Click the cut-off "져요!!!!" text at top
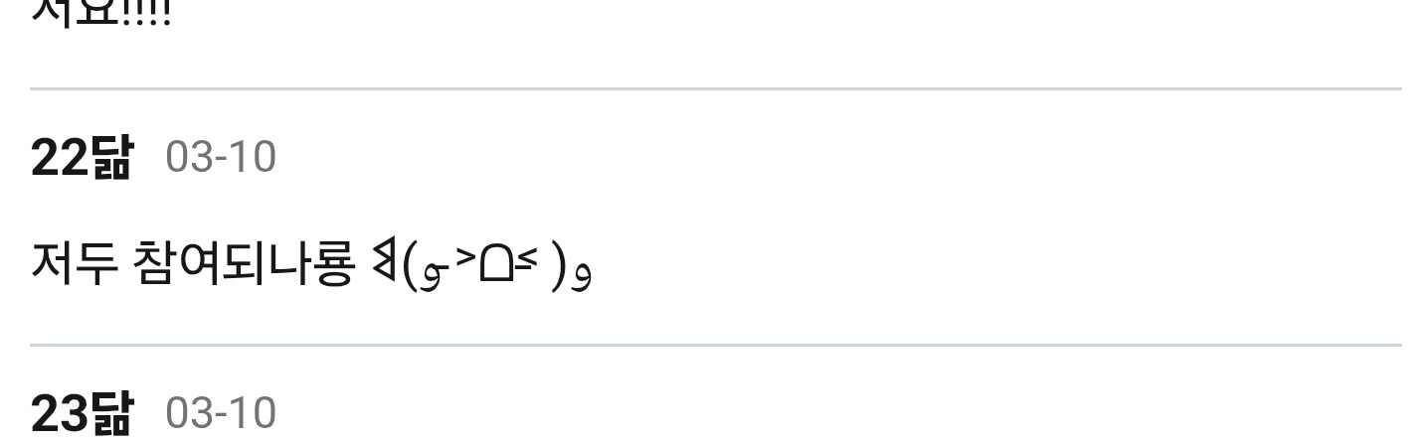This screenshot has height=440, width=1420. [99, 10]
